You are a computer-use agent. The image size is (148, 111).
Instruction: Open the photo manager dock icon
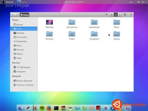tap(63, 108)
